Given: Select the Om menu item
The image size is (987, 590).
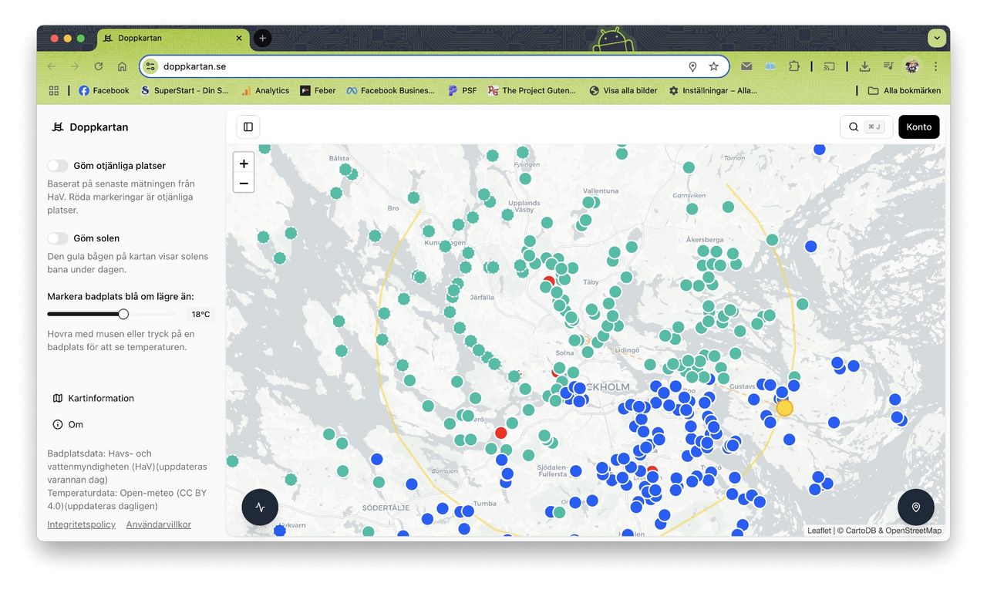Looking at the screenshot, I should point(75,425).
